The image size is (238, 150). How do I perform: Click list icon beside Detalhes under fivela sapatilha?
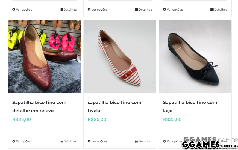(x=137, y=141)
